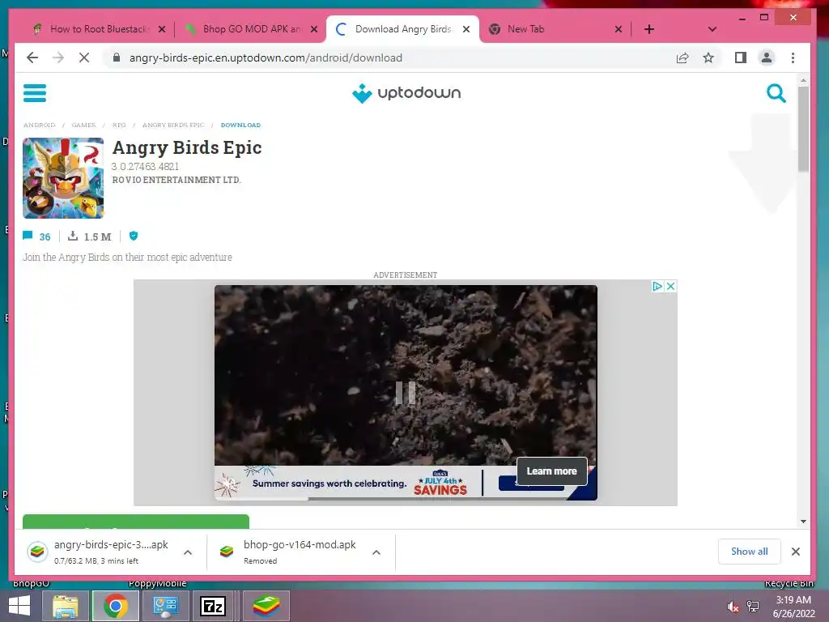The image size is (829, 622).
Task: Close the advertisement with X icon
Action: (670, 286)
